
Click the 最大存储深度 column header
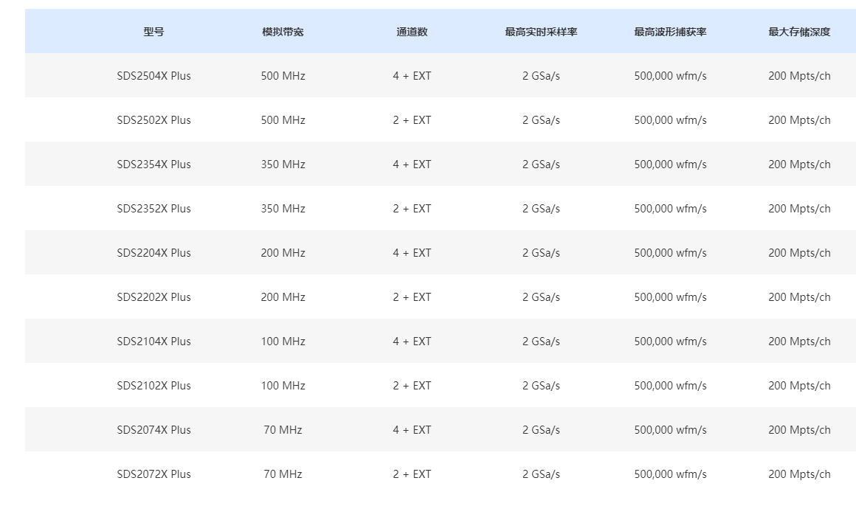(x=799, y=32)
